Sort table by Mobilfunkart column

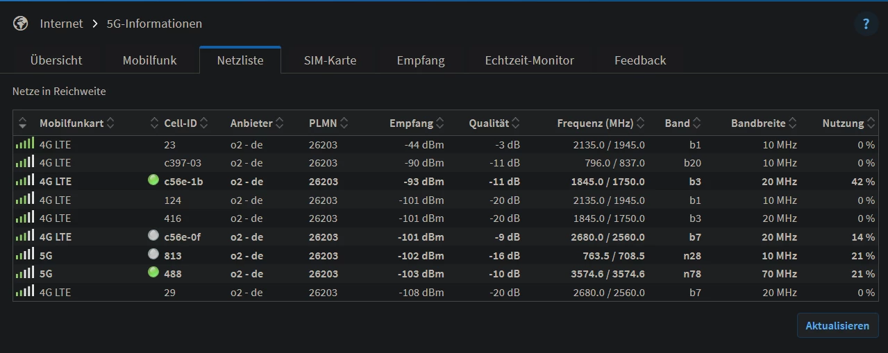pyautogui.click(x=76, y=123)
